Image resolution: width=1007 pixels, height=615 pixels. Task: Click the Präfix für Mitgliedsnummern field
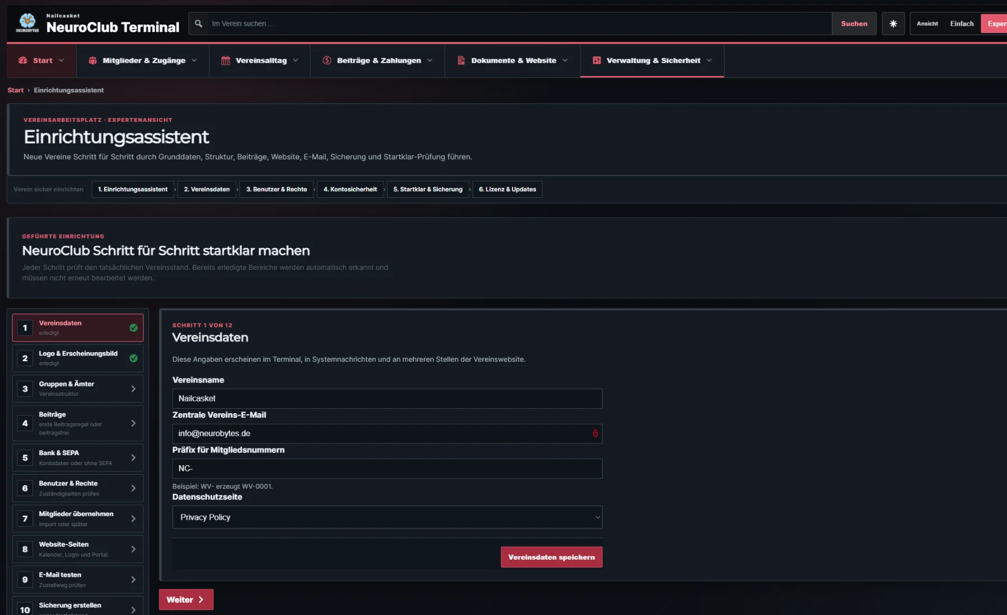click(x=387, y=469)
